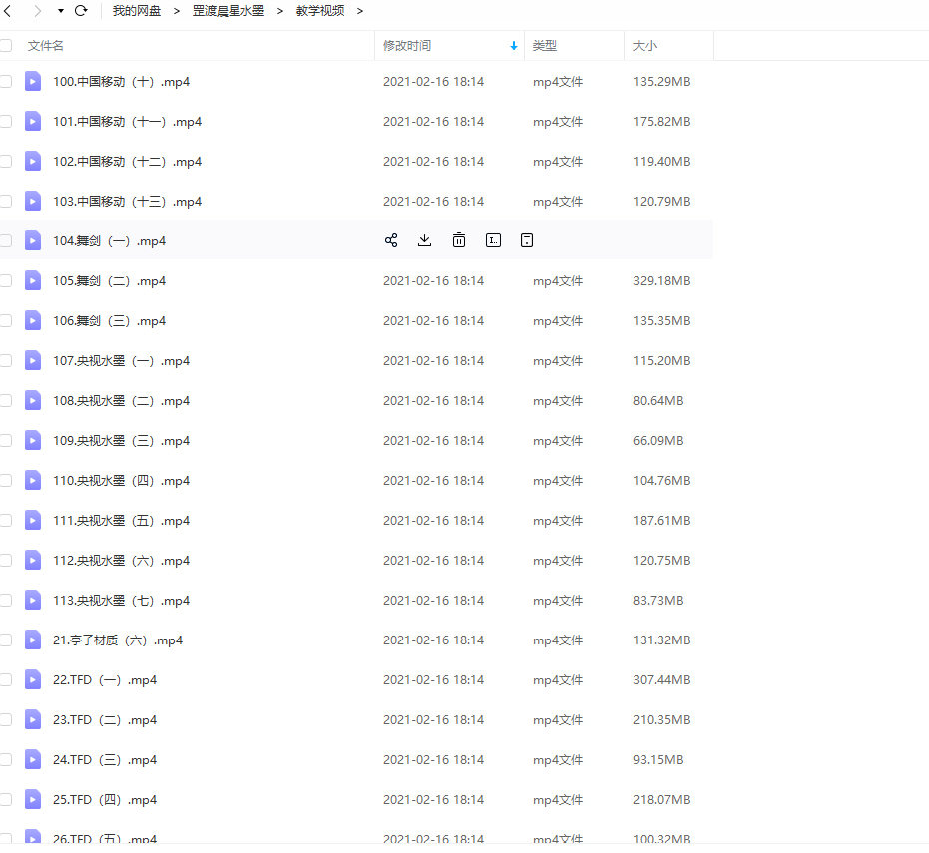
Task: Refresh the current folder listing
Action: point(81,11)
